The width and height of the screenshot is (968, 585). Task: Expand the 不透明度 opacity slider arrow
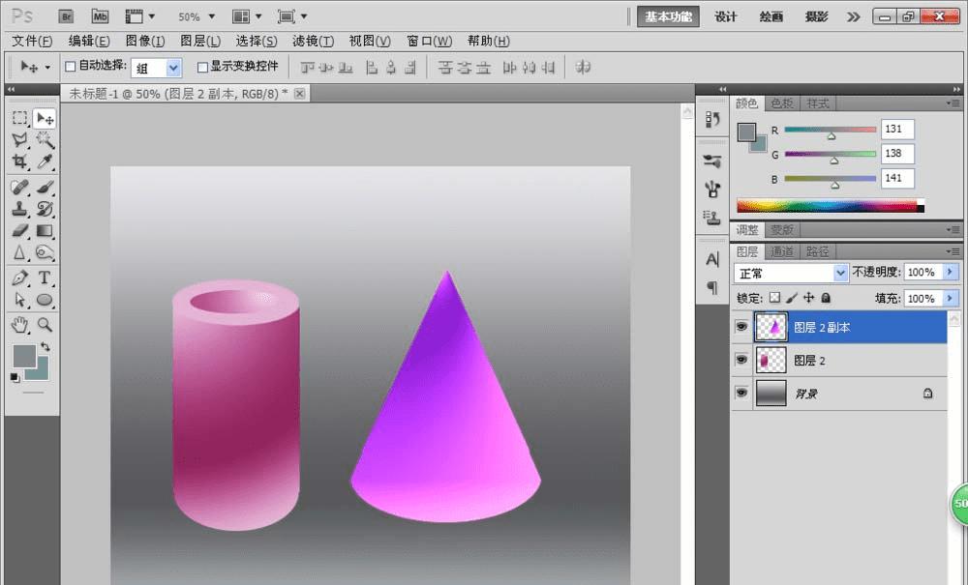coord(950,273)
